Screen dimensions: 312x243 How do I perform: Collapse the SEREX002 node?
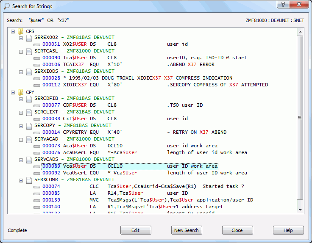click(21, 38)
